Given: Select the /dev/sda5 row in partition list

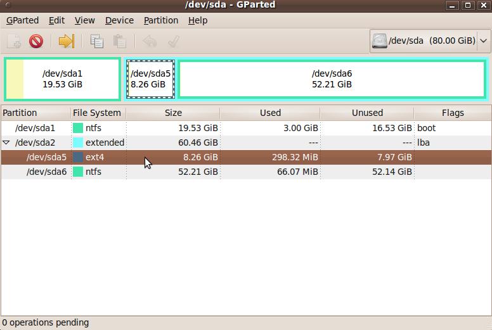Looking at the screenshot, I should [x=246, y=157].
